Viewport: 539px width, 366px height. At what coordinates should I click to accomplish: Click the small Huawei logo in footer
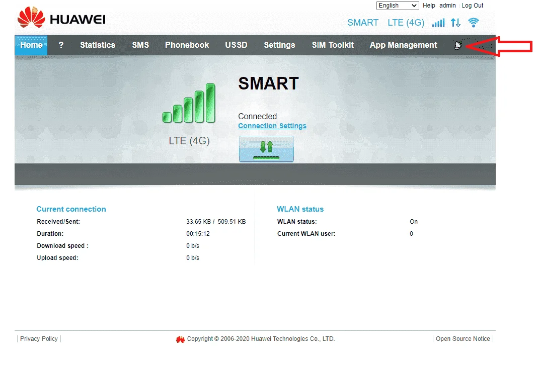180,339
